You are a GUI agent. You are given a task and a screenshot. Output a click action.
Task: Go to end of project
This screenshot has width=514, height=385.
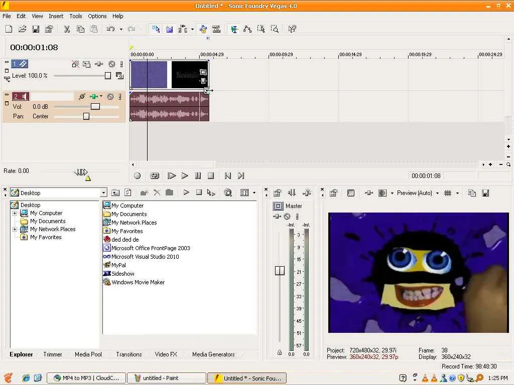pos(241,176)
